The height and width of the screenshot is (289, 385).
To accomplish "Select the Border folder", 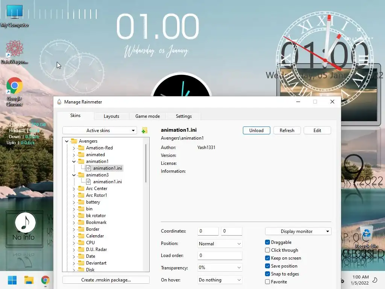I will point(92,229).
